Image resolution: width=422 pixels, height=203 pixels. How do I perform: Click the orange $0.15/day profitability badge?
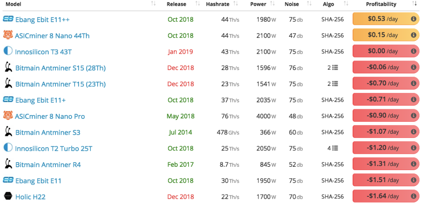(x=386, y=35)
